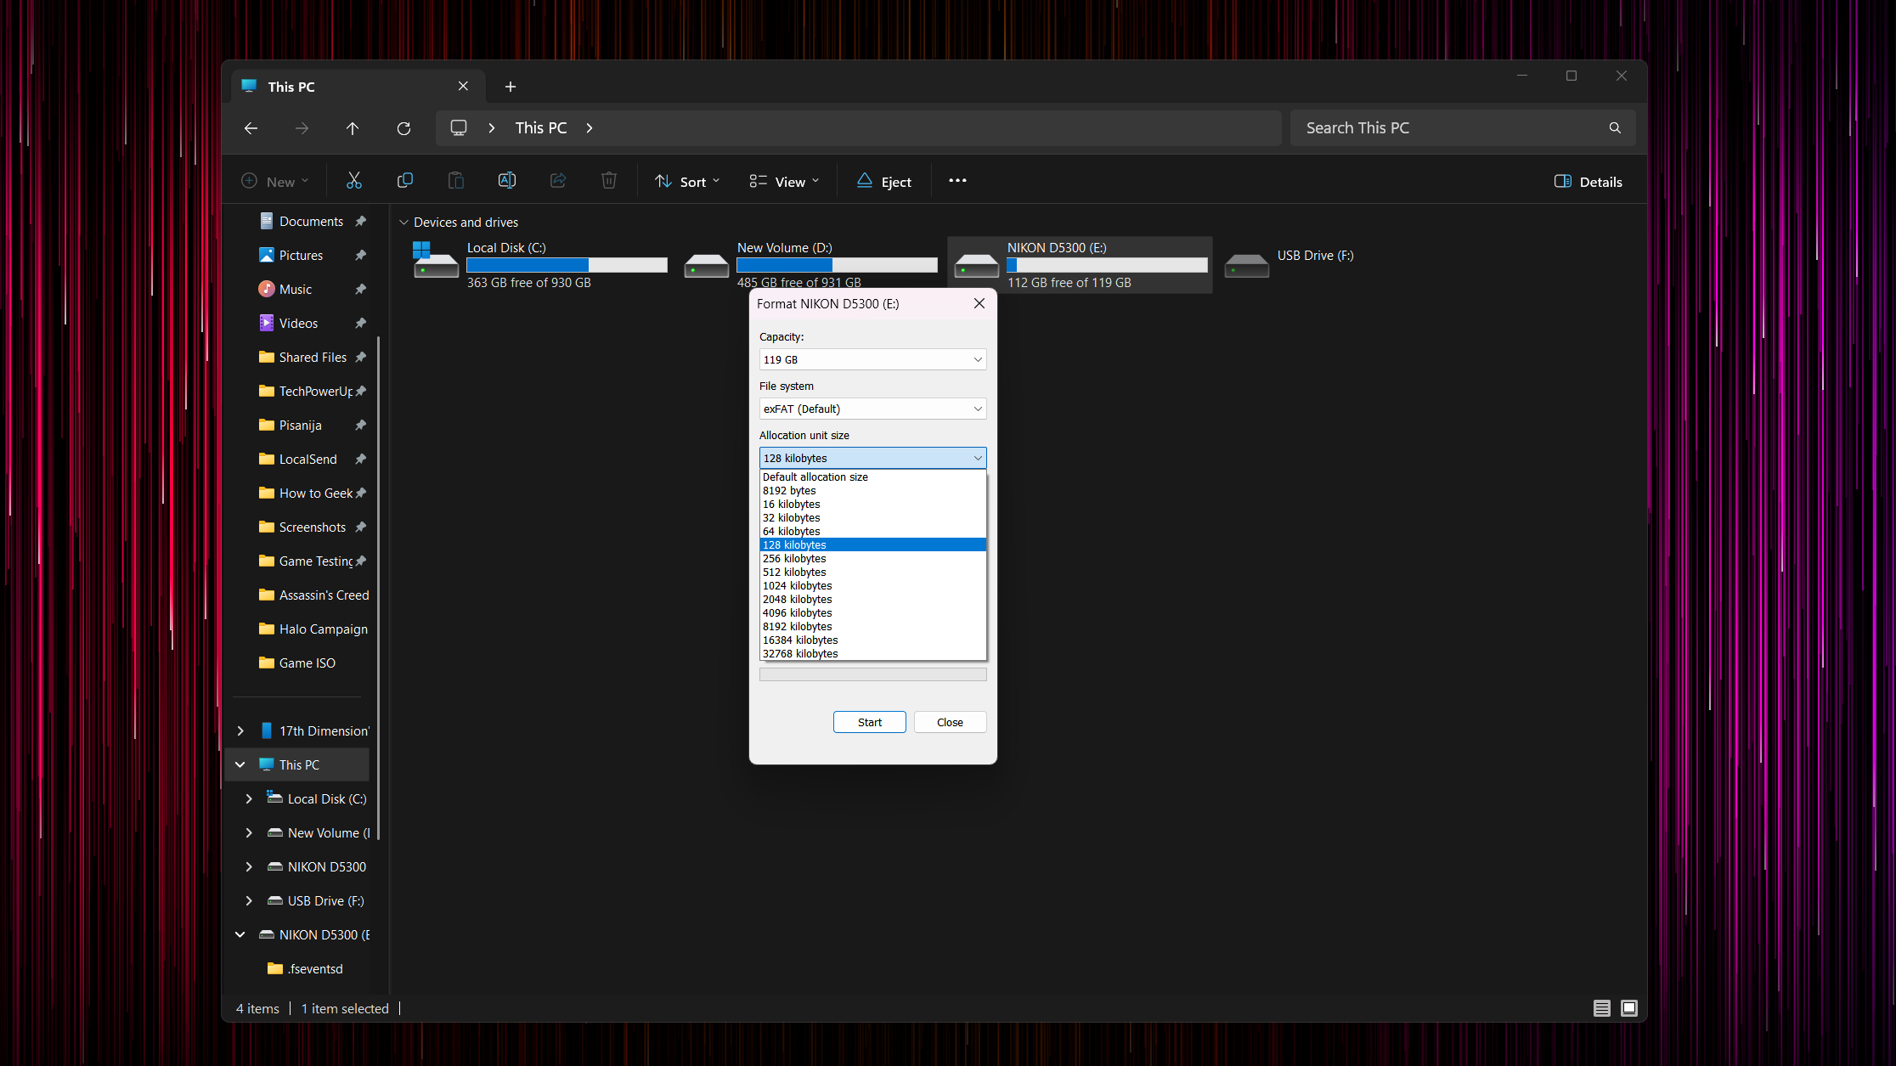Unpin Pisanija using its pin icon
Screen dimensions: 1896x1066
click(x=361, y=426)
